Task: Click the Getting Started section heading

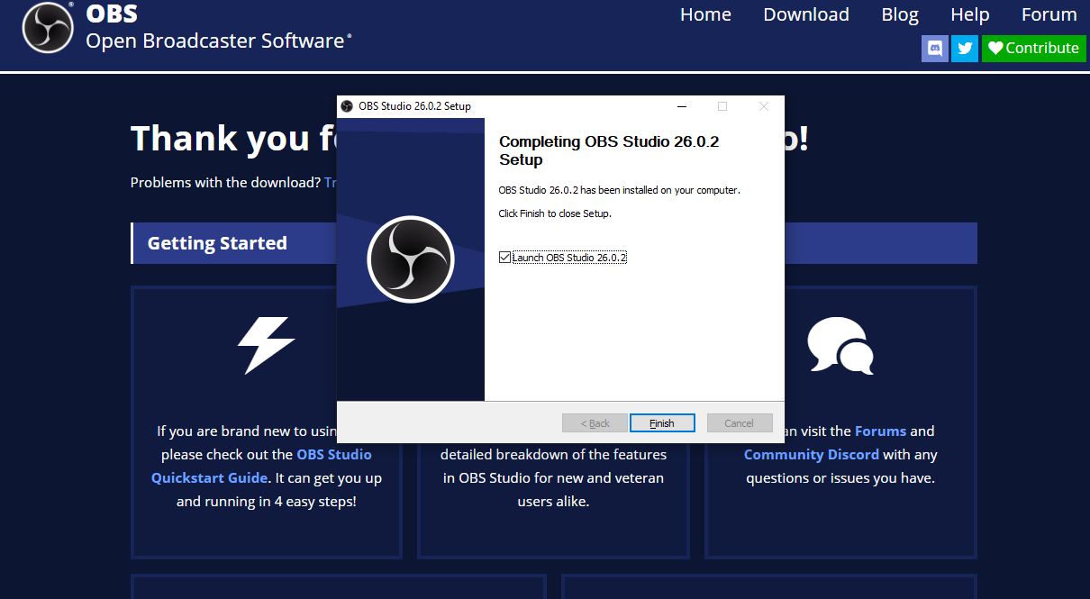Action: click(217, 243)
